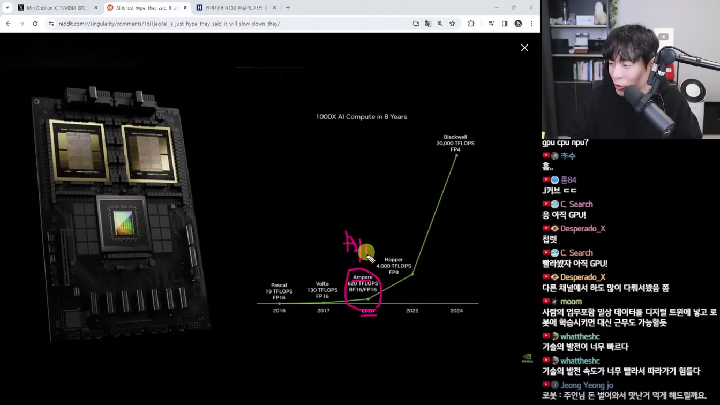Screen dimensions: 720x405
Task: Click chat username moom
Action: tap(571, 302)
